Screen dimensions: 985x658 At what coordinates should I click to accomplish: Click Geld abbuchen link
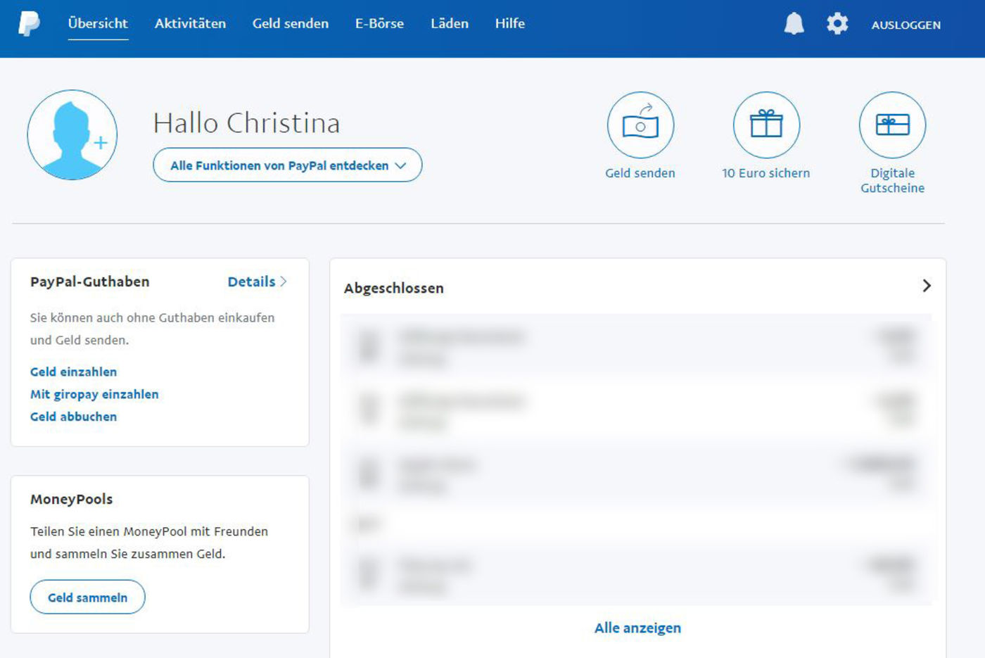73,417
